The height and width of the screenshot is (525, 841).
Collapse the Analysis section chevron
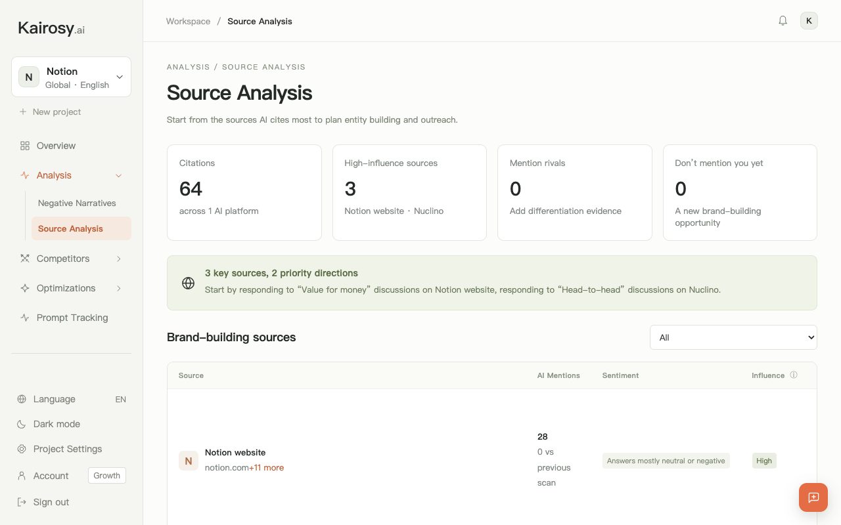(x=119, y=175)
